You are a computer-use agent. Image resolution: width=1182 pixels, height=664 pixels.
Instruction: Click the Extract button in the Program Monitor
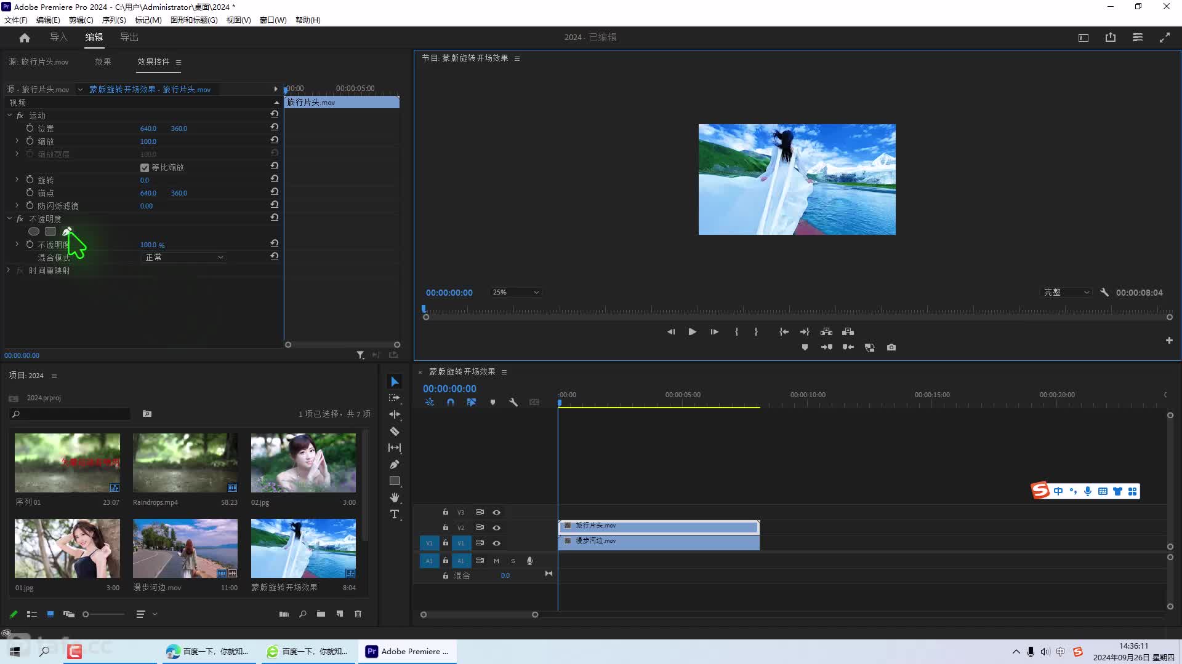[x=848, y=331]
